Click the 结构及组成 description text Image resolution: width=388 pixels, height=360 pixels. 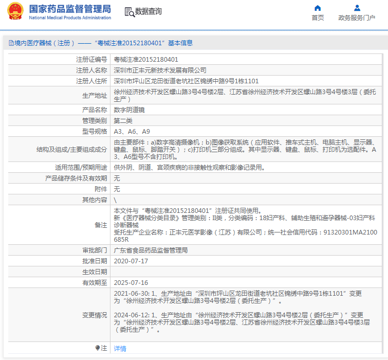[x=246, y=149]
